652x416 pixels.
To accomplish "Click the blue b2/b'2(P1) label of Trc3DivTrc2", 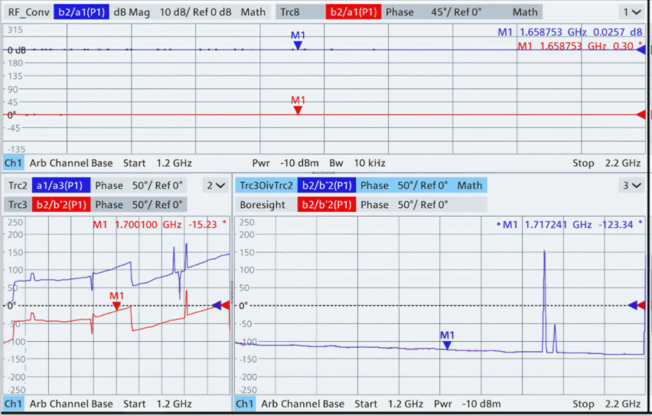I will tap(327, 185).
